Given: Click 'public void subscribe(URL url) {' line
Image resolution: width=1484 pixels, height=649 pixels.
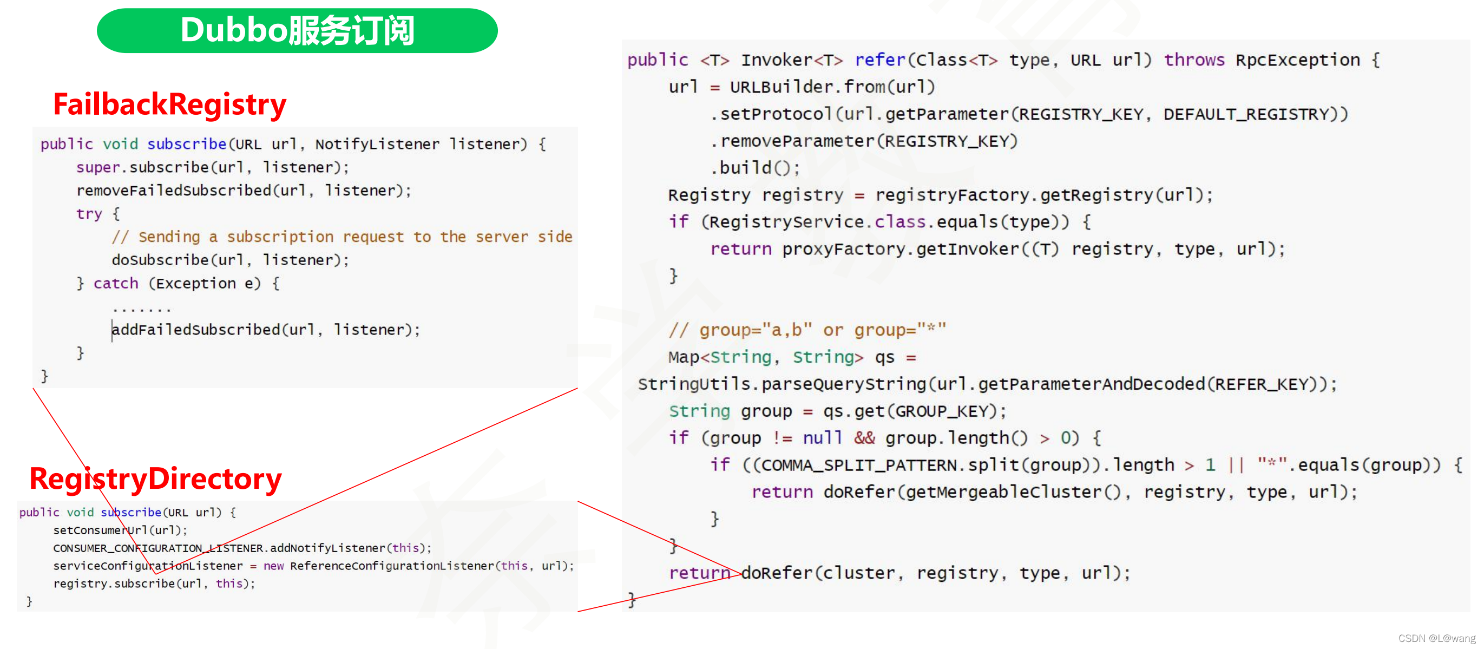Looking at the screenshot, I should [127, 512].
